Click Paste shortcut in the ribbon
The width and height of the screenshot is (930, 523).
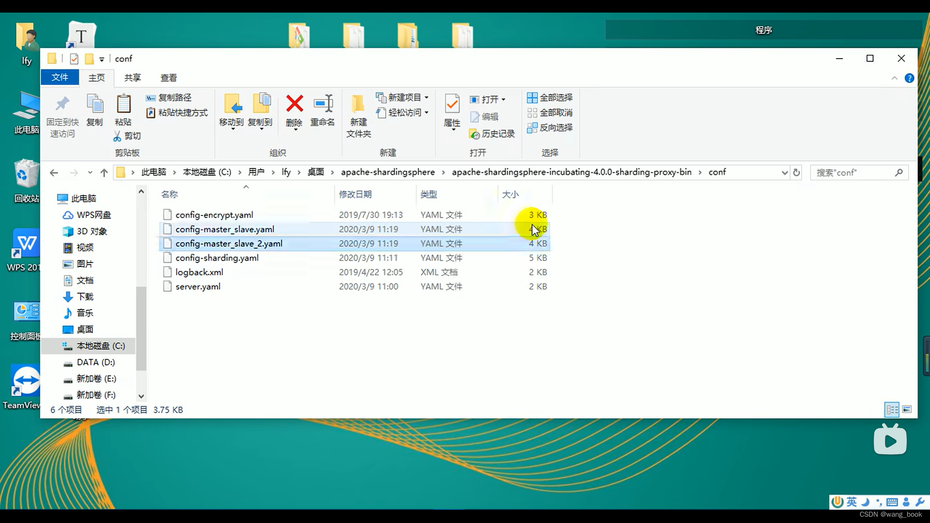[x=177, y=112]
